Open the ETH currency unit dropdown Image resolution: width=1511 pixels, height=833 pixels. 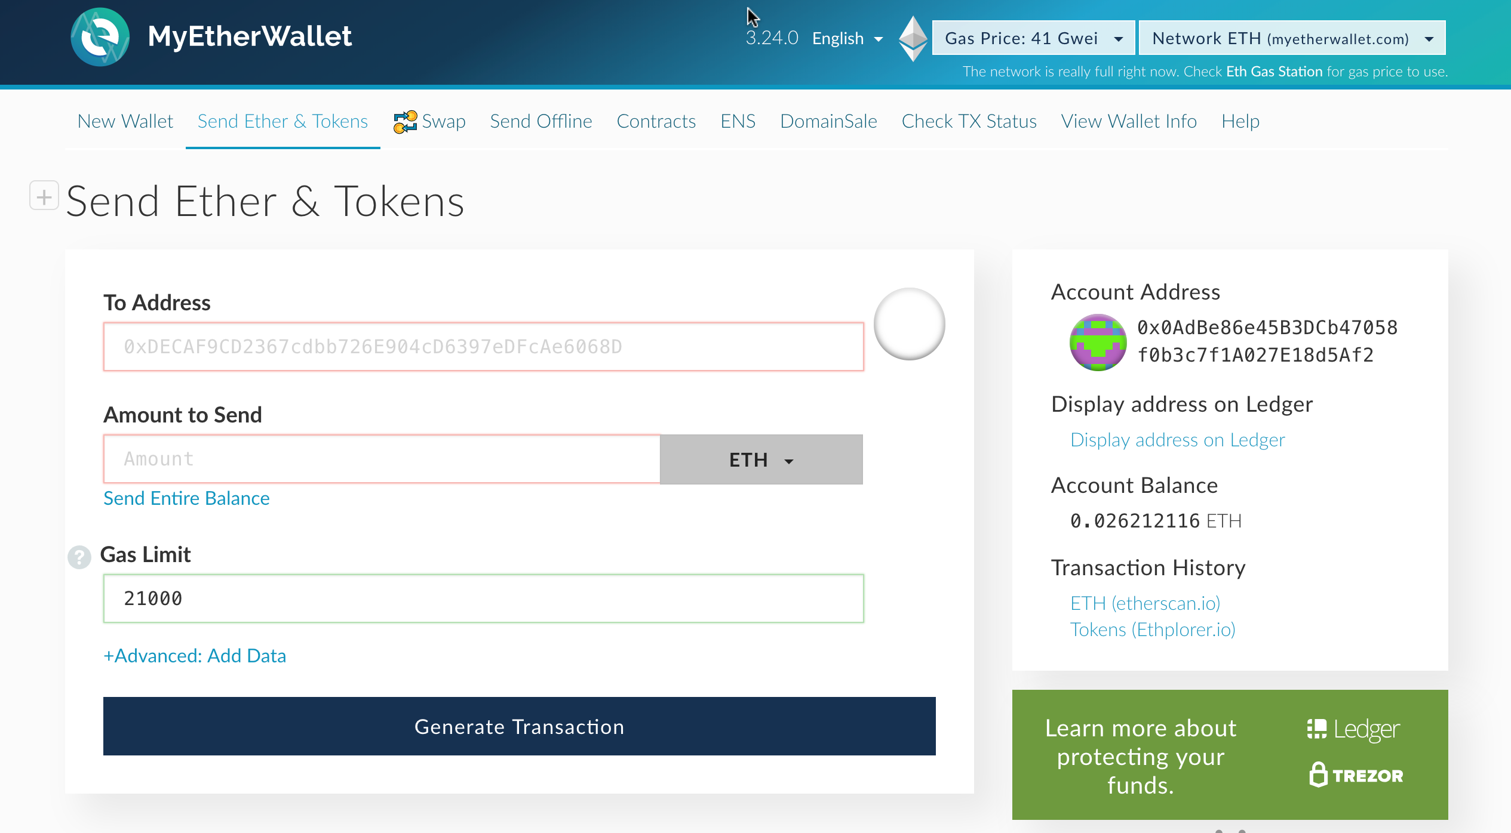coord(761,459)
